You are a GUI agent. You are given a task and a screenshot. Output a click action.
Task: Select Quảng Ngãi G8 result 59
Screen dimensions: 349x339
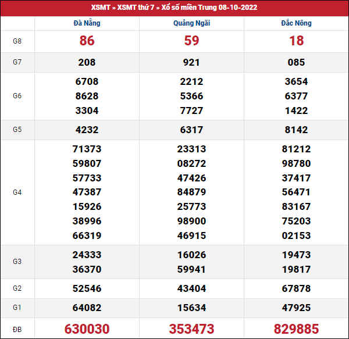click(191, 41)
